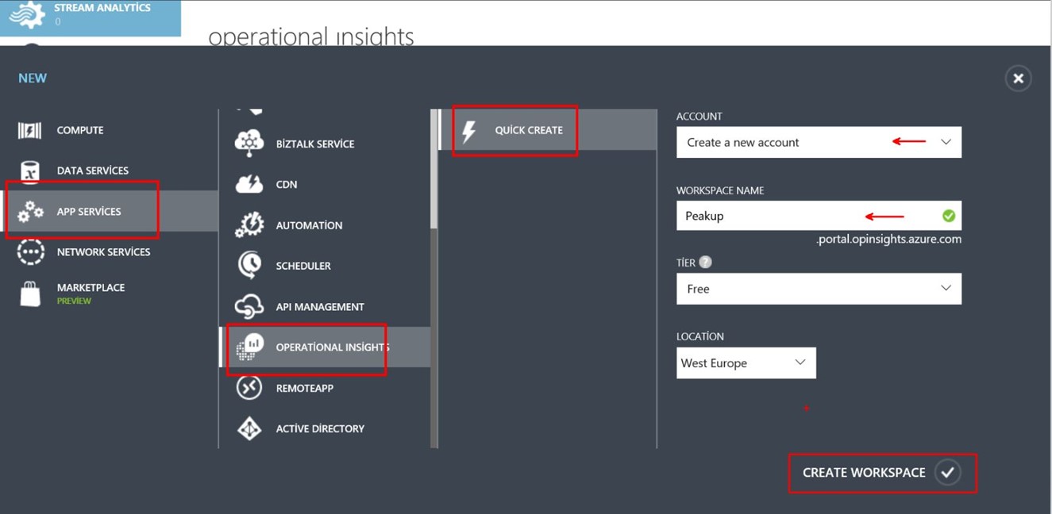
Task: Click the Create Workspace checkmark icon
Action: [x=947, y=473]
